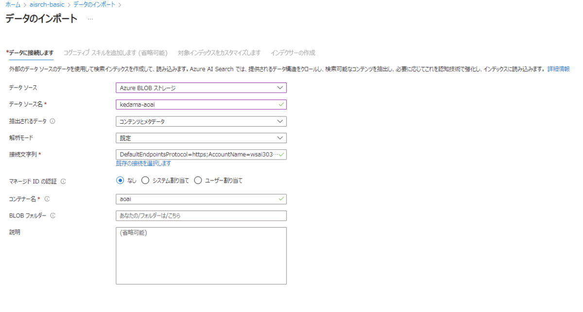Viewport: 583px width, 312px height.
Task: Click info icon next to コンテナー名
Action: (47, 199)
